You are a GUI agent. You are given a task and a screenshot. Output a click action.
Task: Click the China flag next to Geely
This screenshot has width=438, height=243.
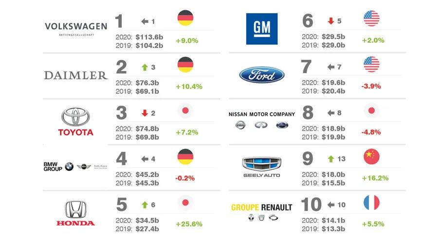pyautogui.click(x=371, y=156)
